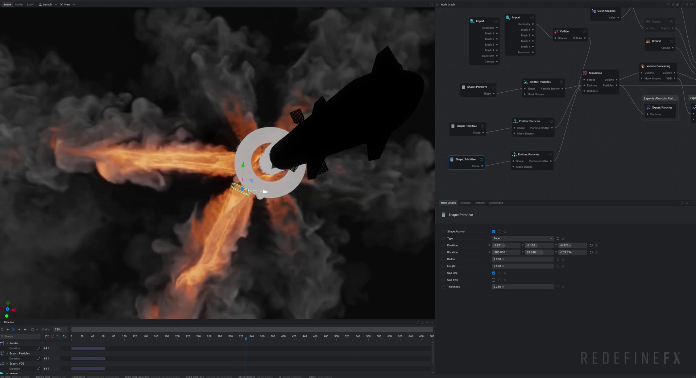Step back one frame in the timeline
The height and width of the screenshot is (378, 696).
click(x=8, y=329)
